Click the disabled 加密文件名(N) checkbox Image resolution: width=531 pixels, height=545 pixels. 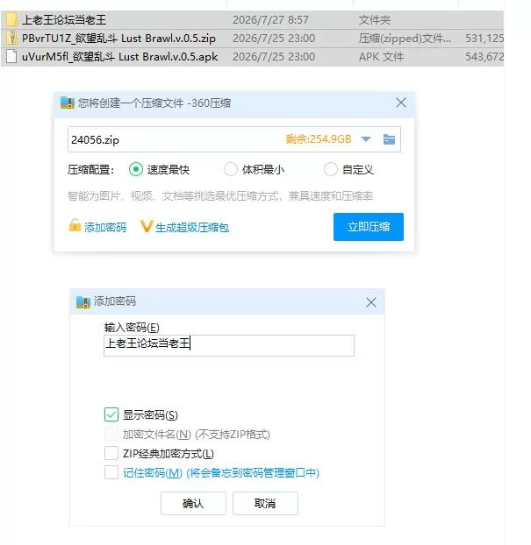point(111,434)
